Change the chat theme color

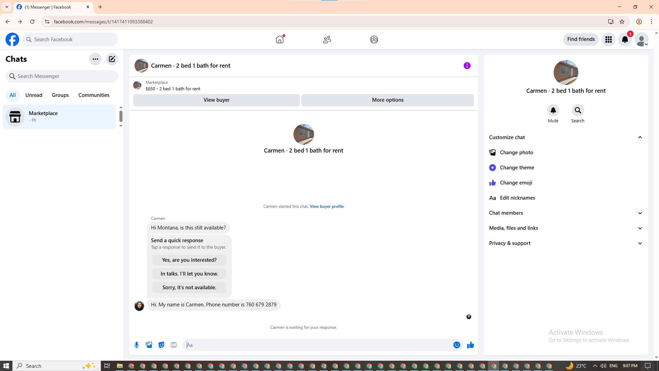[x=517, y=168]
